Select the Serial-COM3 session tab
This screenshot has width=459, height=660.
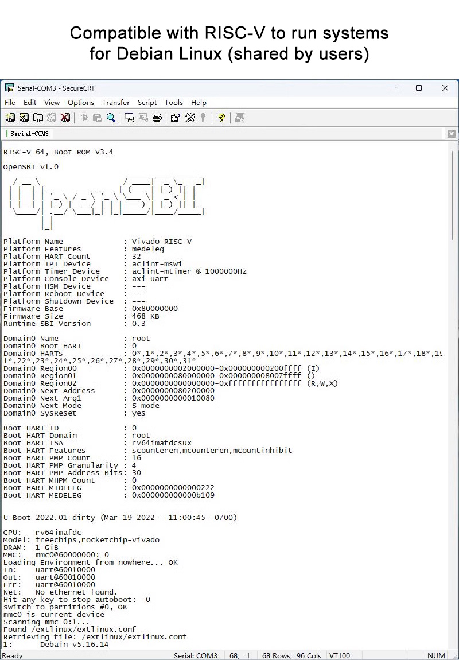(x=29, y=134)
